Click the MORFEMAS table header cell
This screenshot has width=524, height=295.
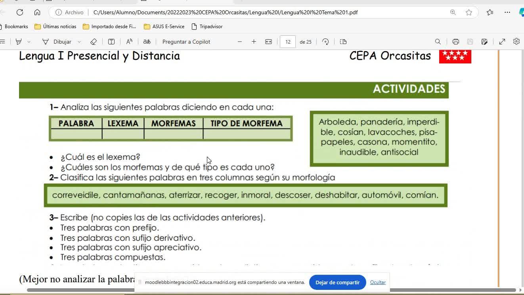(x=173, y=123)
